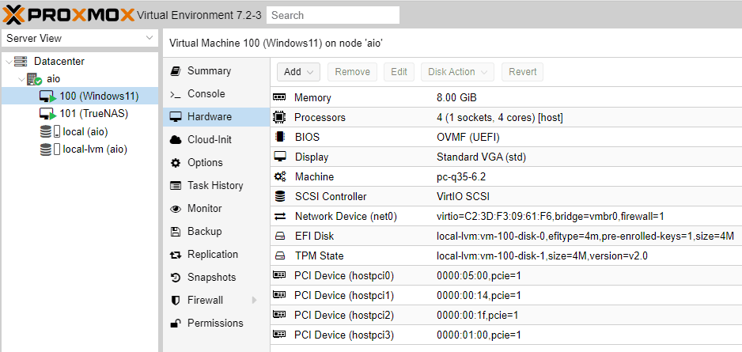Select PCI Device (hostpci3) row
742x352 pixels.
pos(506,335)
